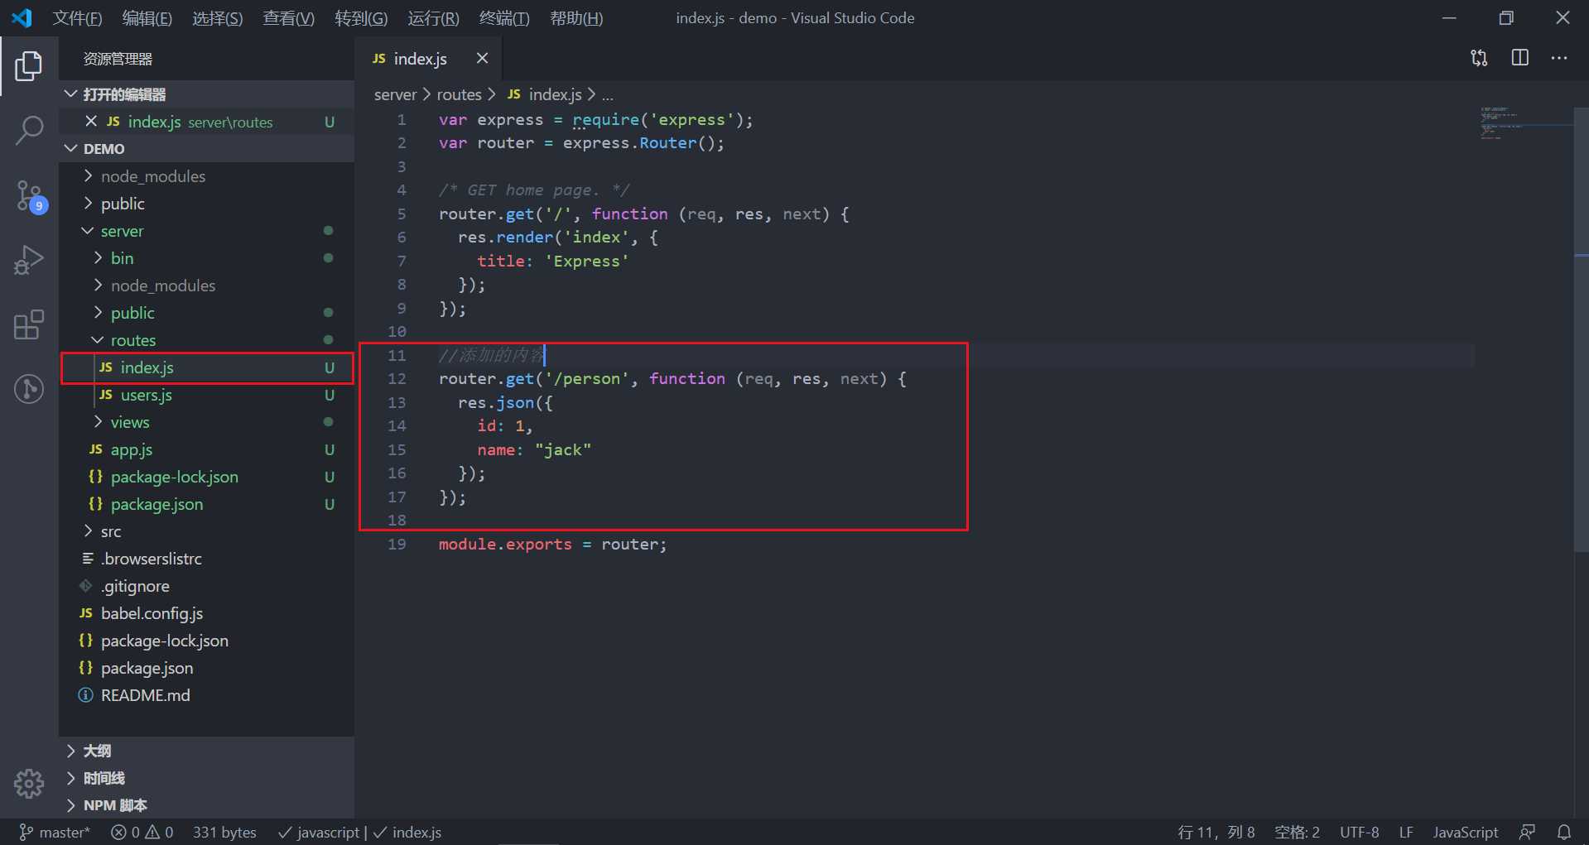Open the 帮助(H) menu
This screenshot has width=1589, height=845.
pyautogui.click(x=576, y=18)
